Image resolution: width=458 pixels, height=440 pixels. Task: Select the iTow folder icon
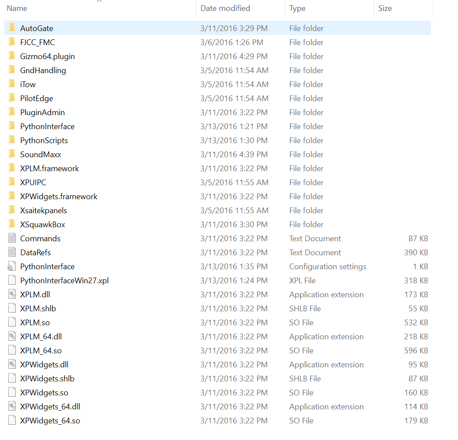[12, 84]
